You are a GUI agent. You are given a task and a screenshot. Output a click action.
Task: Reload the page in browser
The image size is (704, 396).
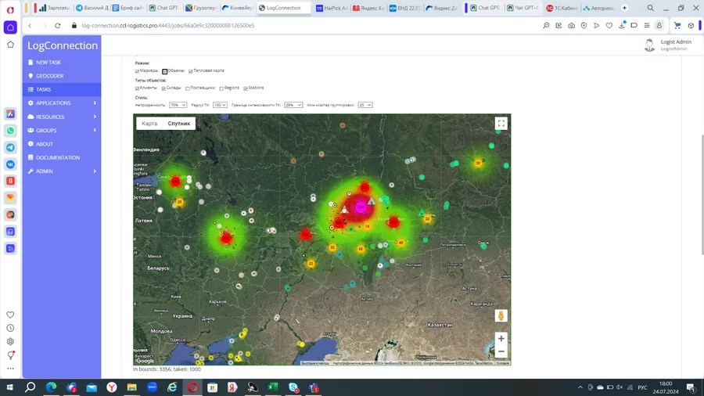click(x=57, y=26)
